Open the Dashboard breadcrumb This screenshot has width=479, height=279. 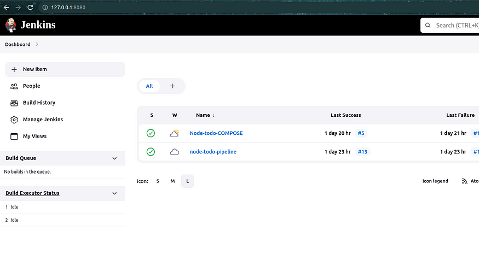coord(18,44)
